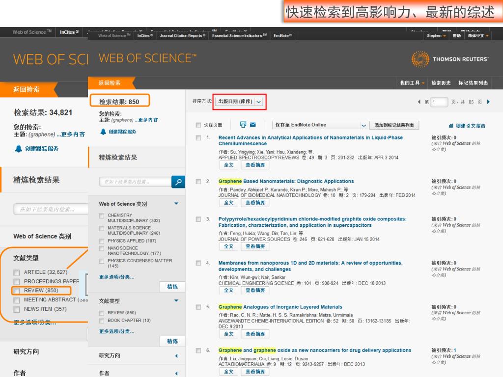Open title Graphene and graphene oxide as new nanocarriers
Viewport: 503px width, 377px height.
click(x=315, y=350)
